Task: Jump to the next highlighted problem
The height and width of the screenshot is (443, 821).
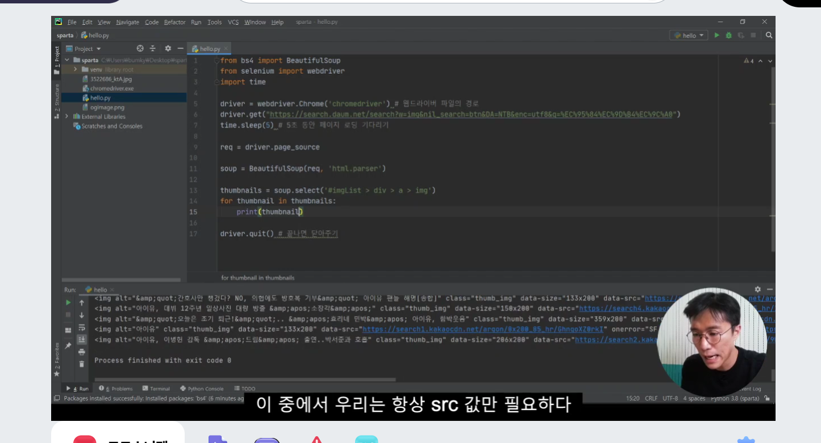Action: coord(770,61)
